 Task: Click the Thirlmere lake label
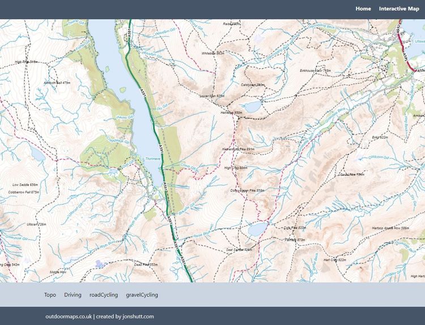click(152, 159)
